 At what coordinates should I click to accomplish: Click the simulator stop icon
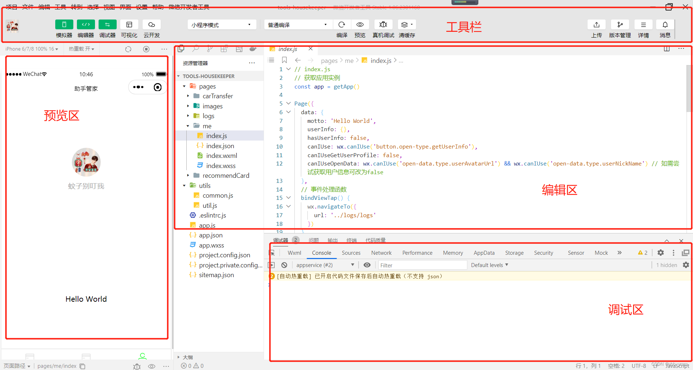point(146,49)
